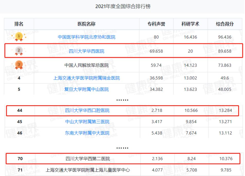Open 中山大学附属第三医院 link
Screen dimensions: 245x176
tap(87, 122)
